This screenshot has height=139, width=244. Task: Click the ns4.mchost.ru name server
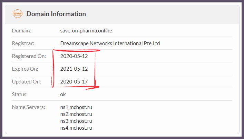coord(76,128)
